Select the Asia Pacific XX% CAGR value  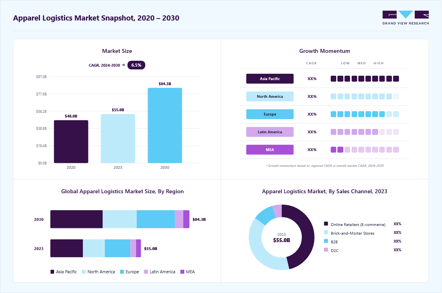coord(312,78)
